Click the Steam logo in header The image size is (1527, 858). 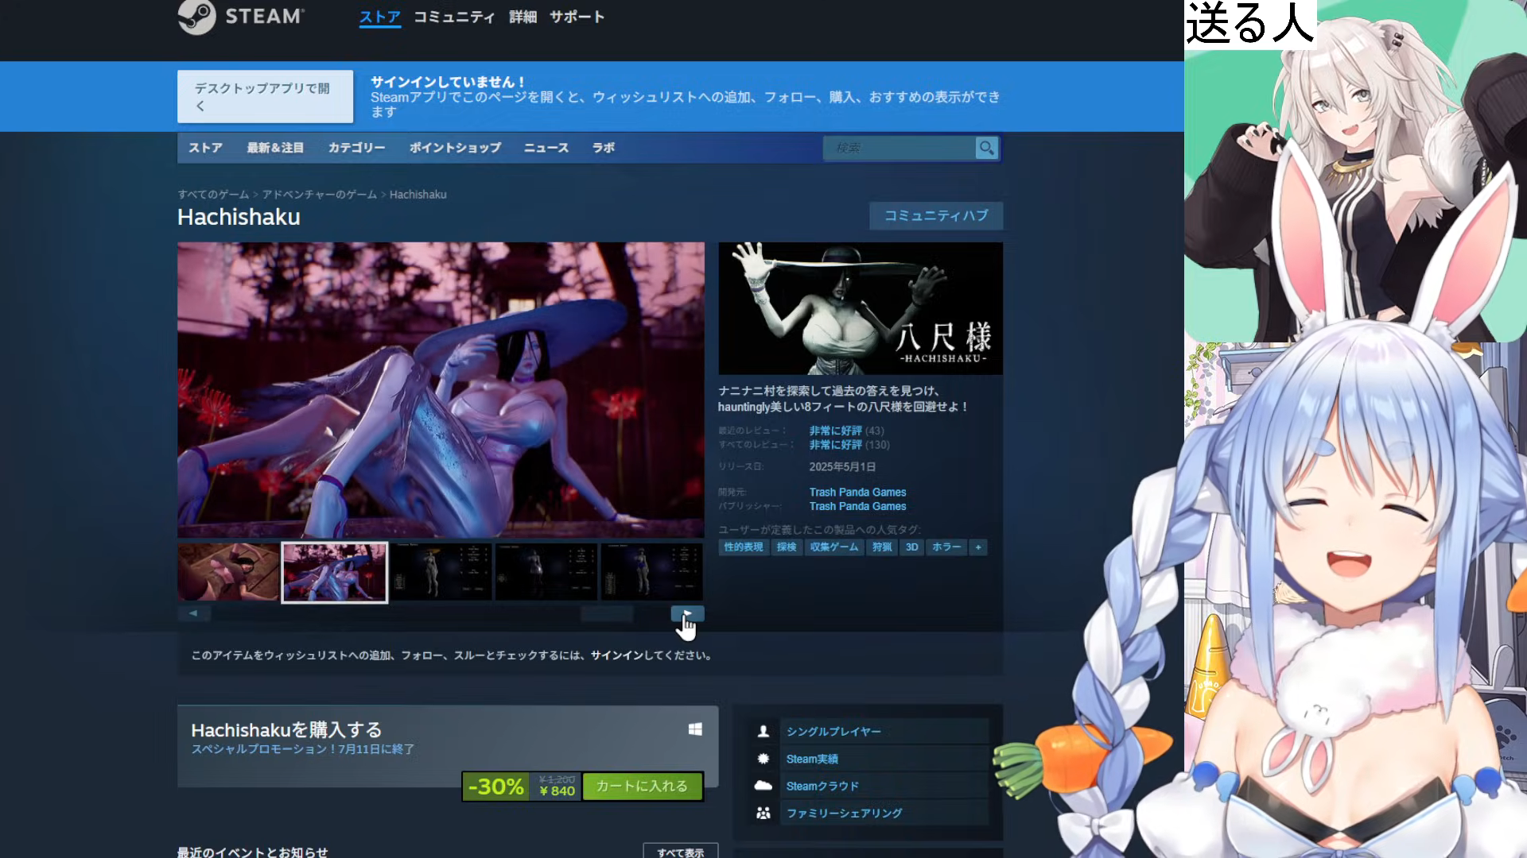click(240, 17)
